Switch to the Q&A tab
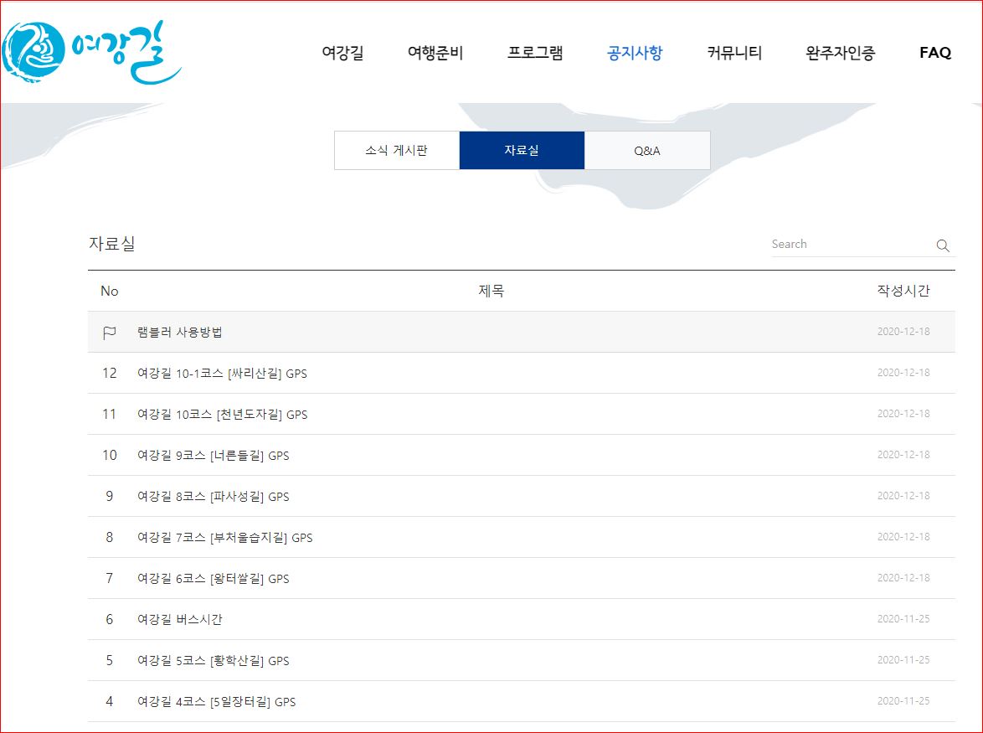The width and height of the screenshot is (983, 733). pyautogui.click(x=647, y=151)
